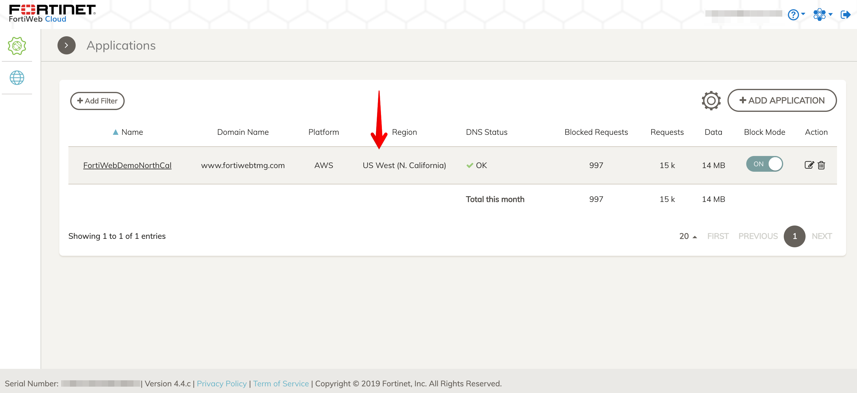This screenshot has height=393, width=857.
Task: Click the DNS Status column header
Action: click(486, 132)
